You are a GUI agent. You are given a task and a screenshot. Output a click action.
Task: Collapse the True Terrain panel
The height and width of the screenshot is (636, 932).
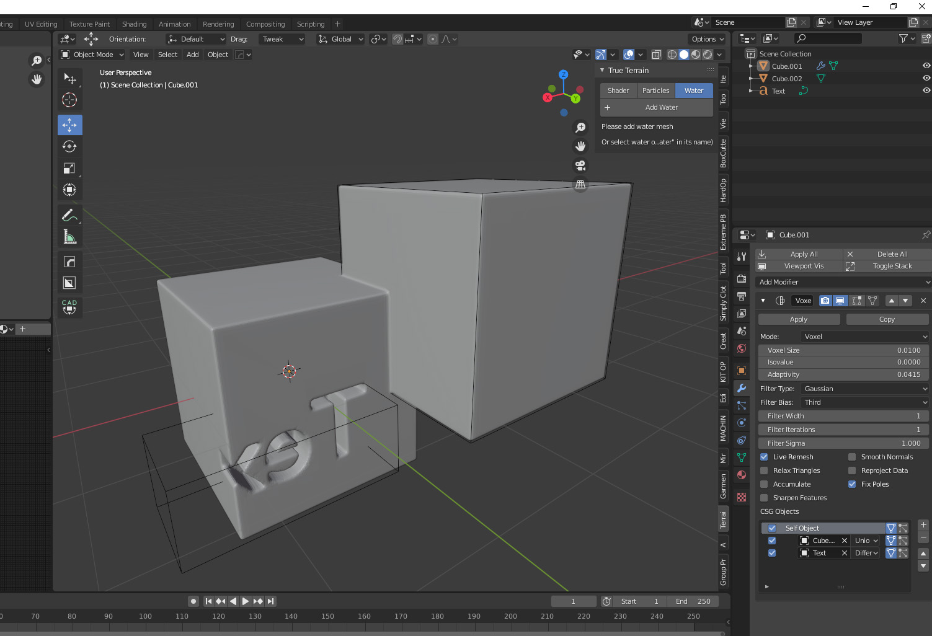(602, 71)
